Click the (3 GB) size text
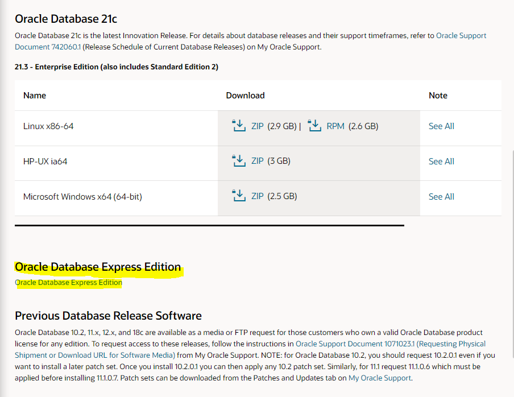 pyautogui.click(x=279, y=161)
